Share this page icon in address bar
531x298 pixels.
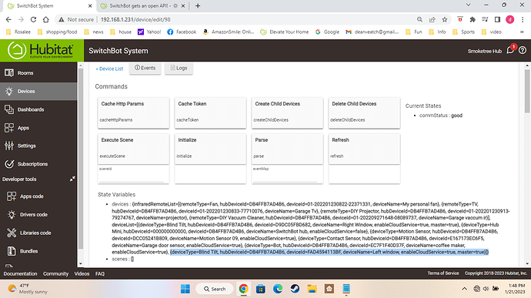[x=432, y=20]
